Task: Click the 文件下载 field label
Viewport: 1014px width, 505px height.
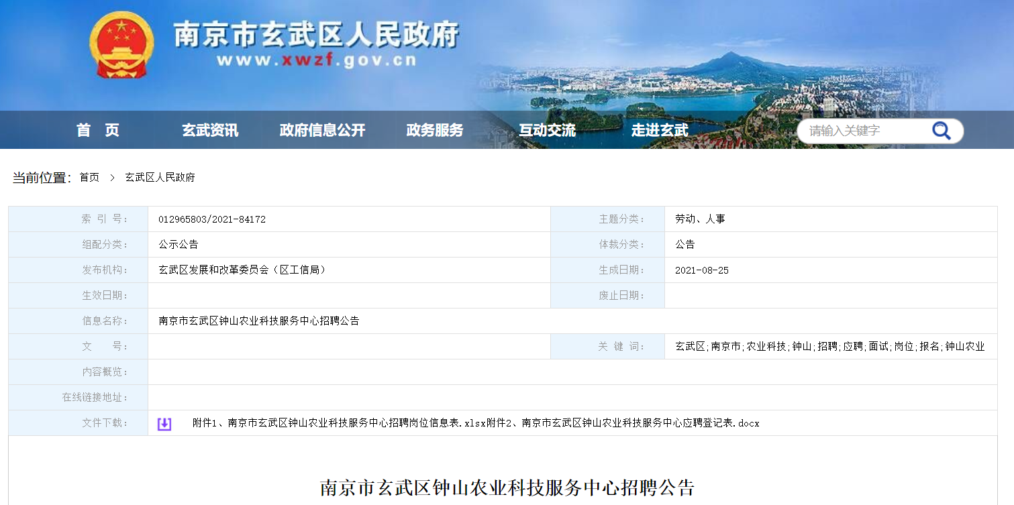Action: (105, 423)
